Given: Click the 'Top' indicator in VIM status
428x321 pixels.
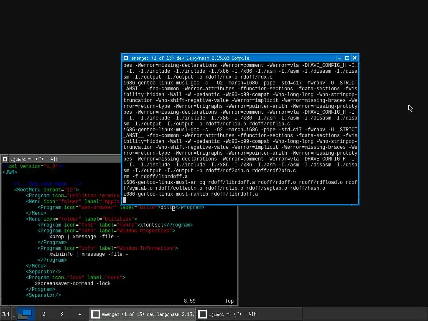Looking at the screenshot, I should [x=229, y=301].
